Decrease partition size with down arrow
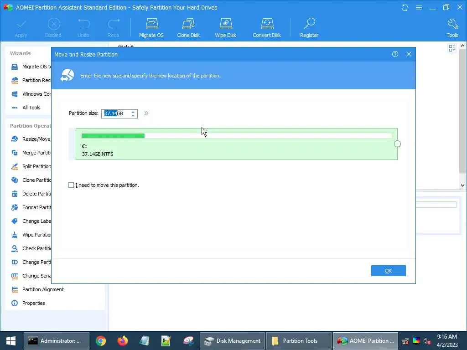This screenshot has width=467, height=350. (x=133, y=115)
